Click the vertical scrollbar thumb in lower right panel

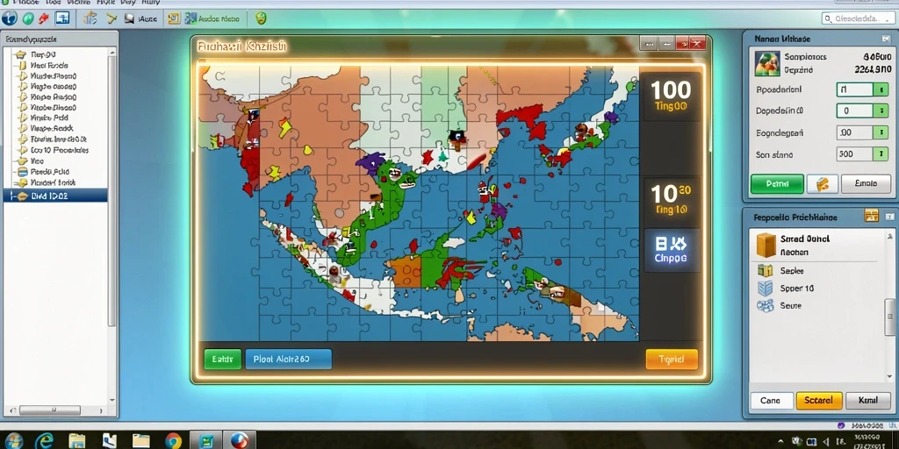(889, 317)
